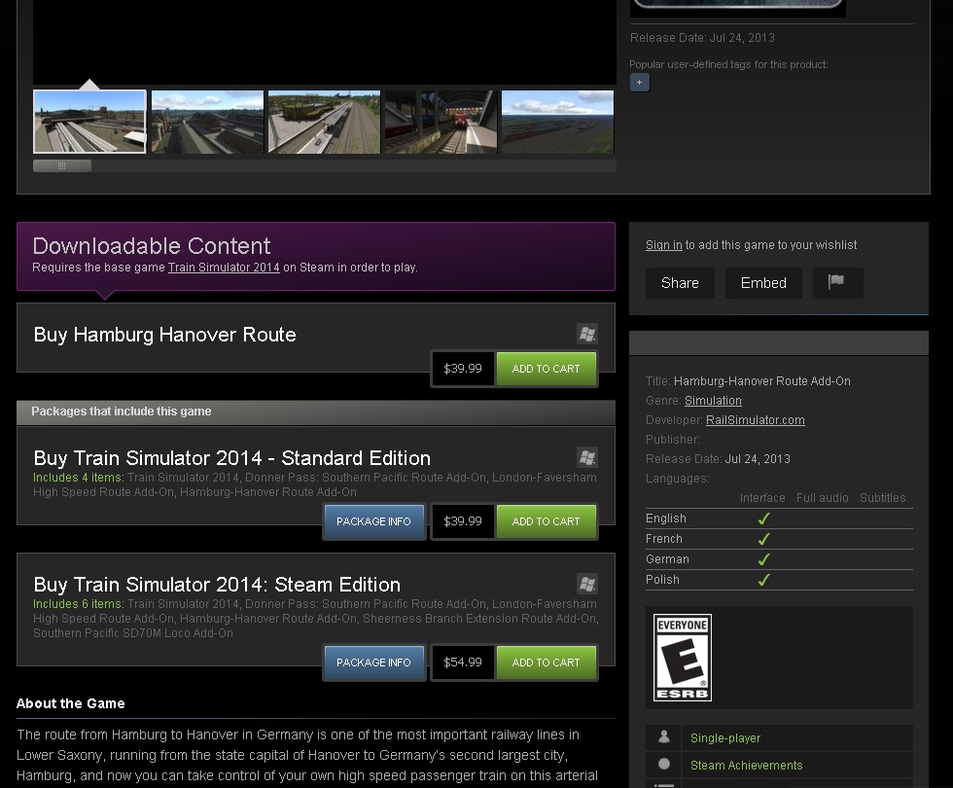
Task: Click the screenshot strip scrollbar handle
Action: click(62, 166)
